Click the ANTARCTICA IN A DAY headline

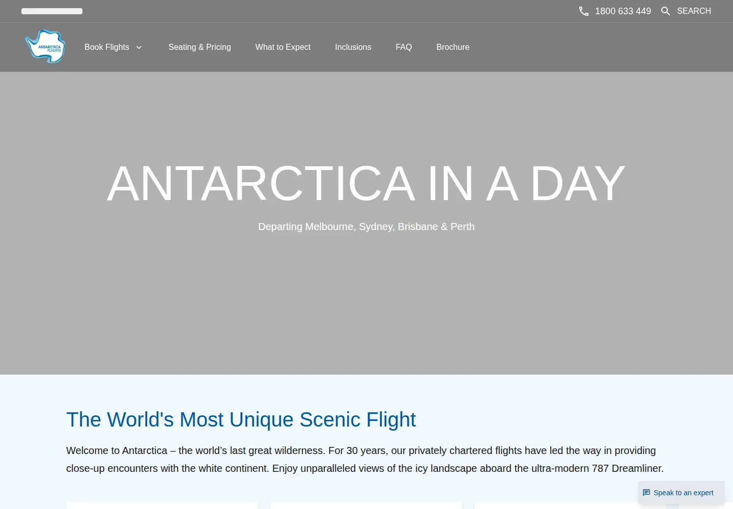point(366,183)
